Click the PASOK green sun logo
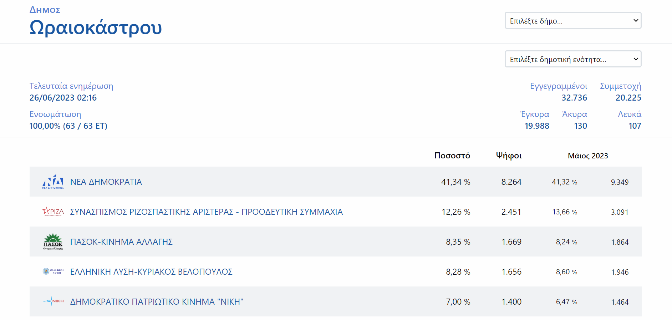This screenshot has height=320, width=672. 53,242
